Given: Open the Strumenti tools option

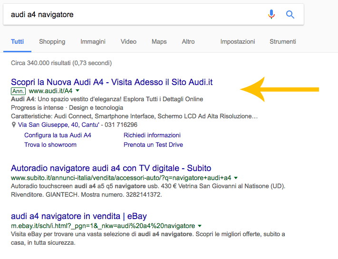Looking at the screenshot, I should point(282,42).
